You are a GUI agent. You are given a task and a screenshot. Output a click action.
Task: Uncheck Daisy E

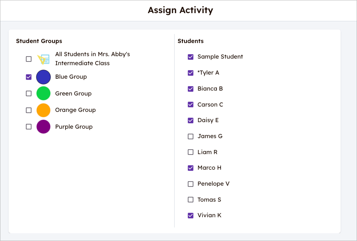190,120
